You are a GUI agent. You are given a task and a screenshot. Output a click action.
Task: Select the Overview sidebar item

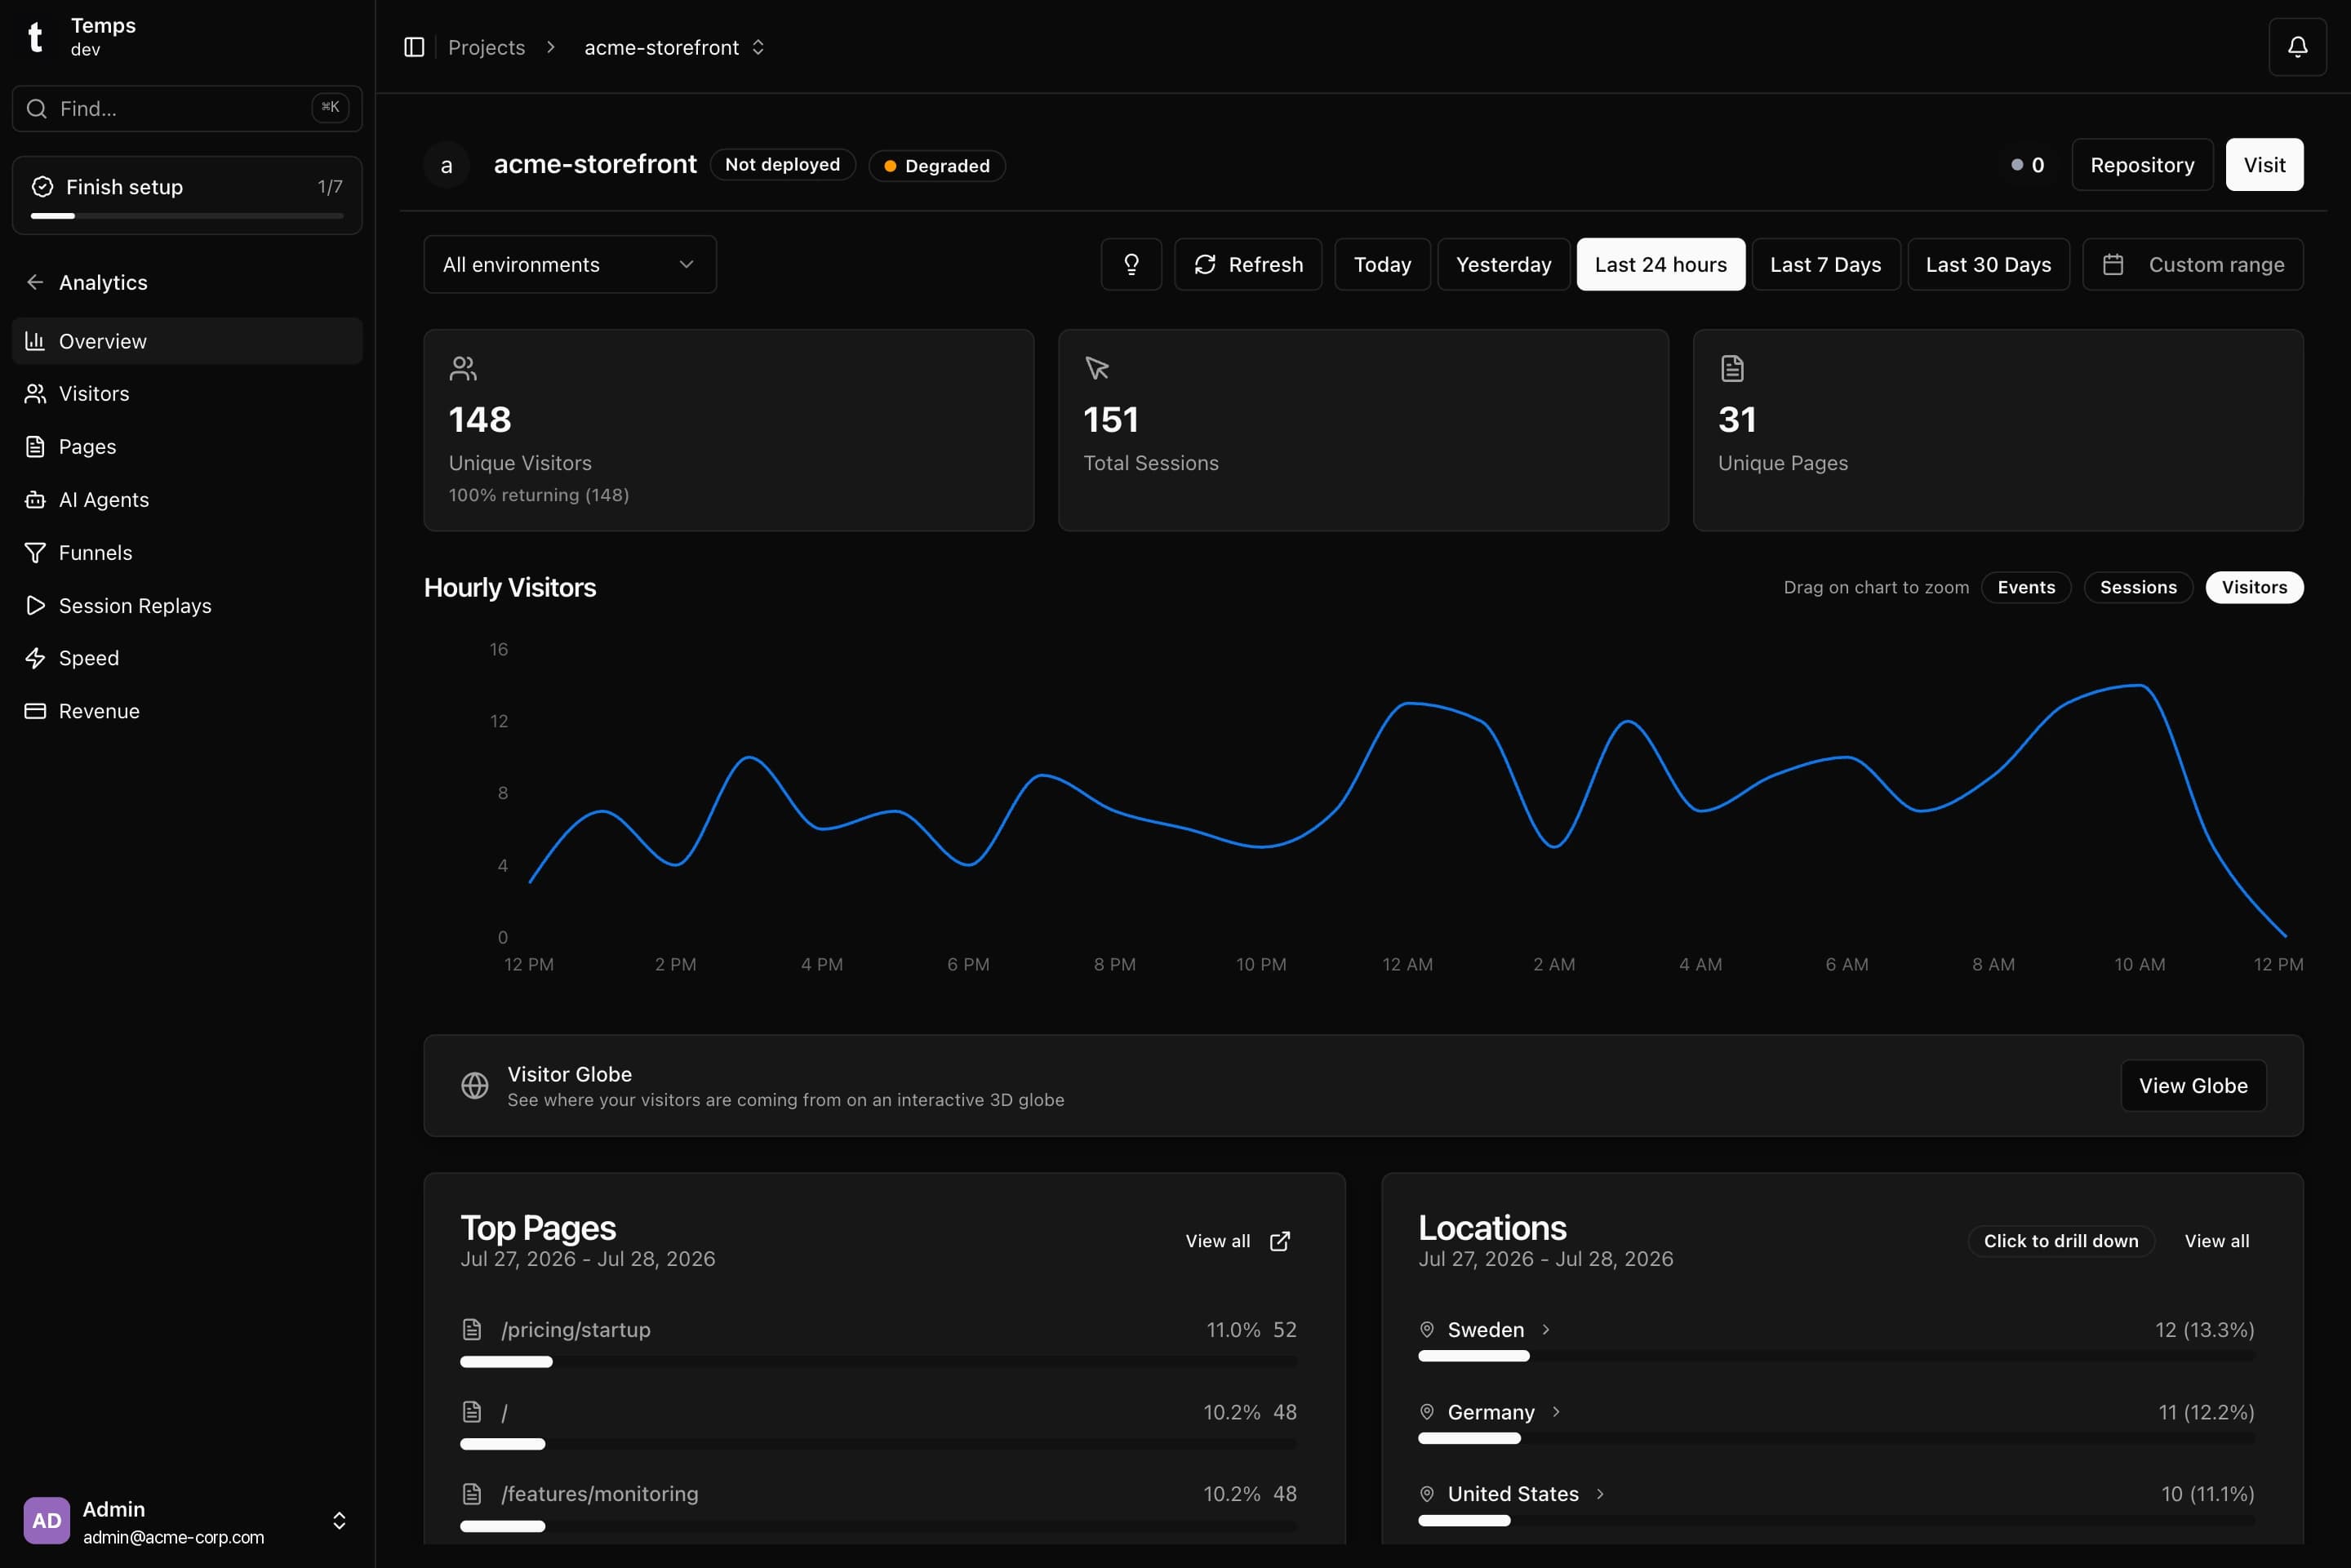coord(187,341)
